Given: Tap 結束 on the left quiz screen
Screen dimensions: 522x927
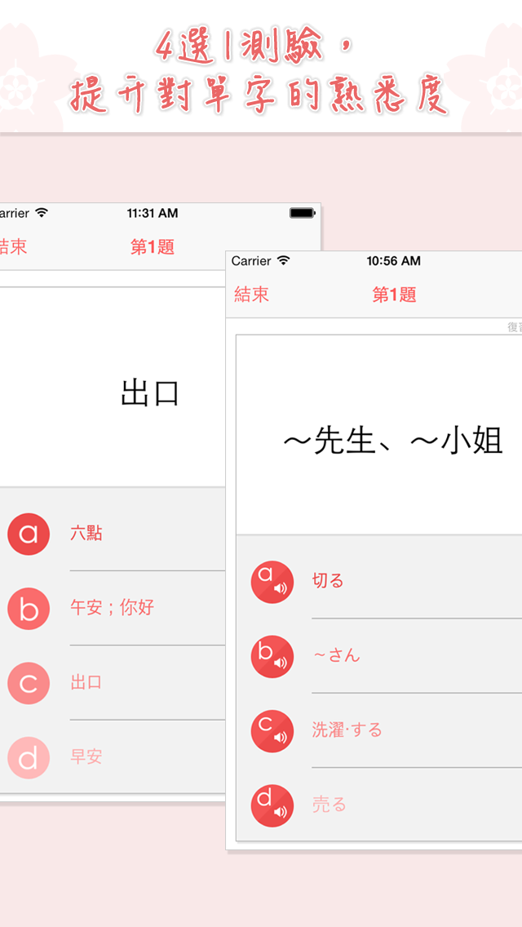Looking at the screenshot, I should [13, 247].
